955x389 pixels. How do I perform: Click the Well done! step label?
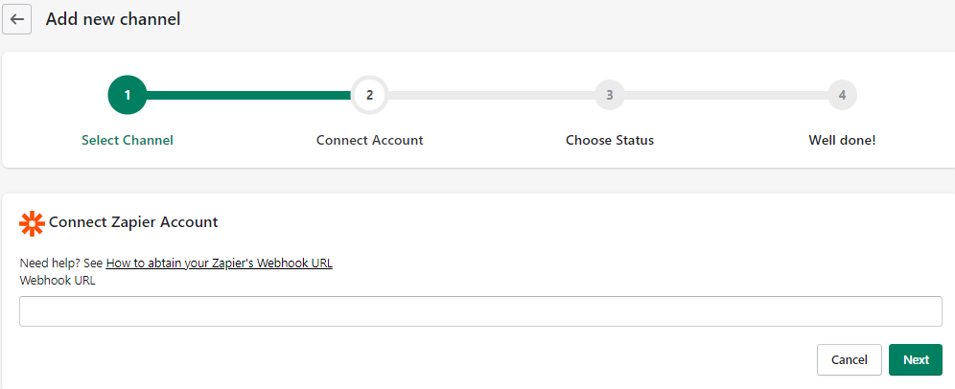(842, 140)
